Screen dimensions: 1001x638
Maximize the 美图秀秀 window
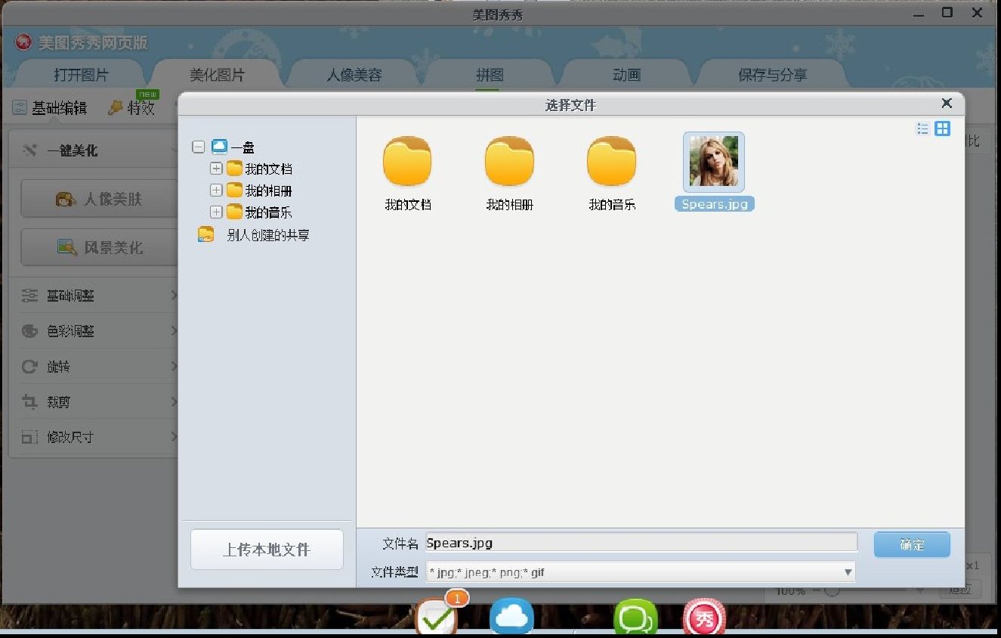coord(947,12)
